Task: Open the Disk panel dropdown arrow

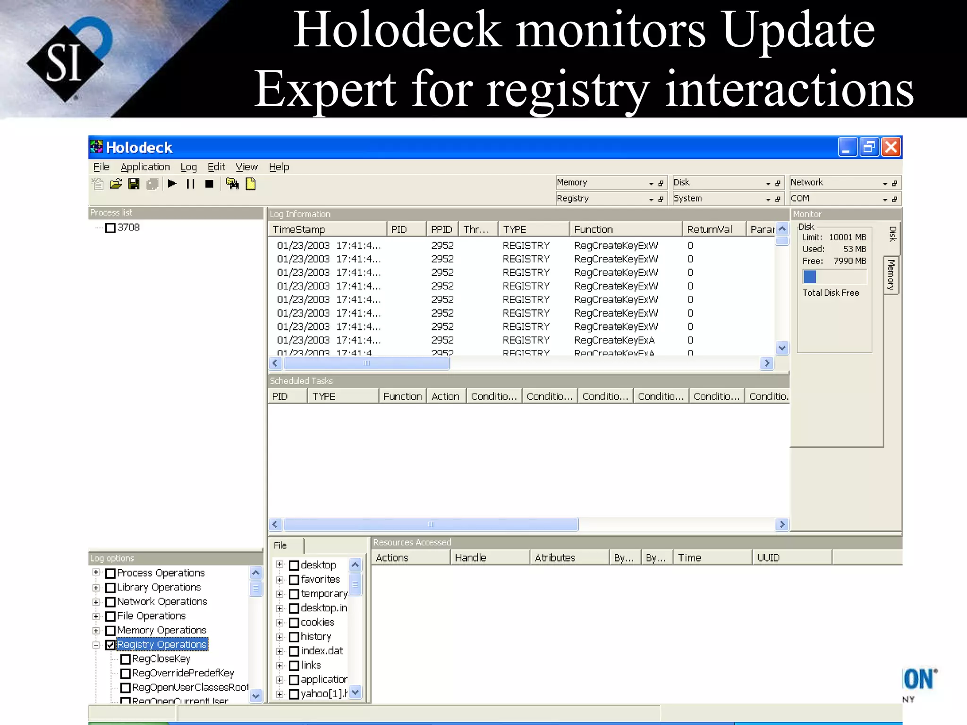Action: 768,184
